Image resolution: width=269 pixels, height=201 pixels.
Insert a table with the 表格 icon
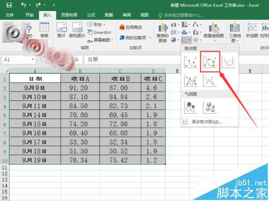[44, 30]
